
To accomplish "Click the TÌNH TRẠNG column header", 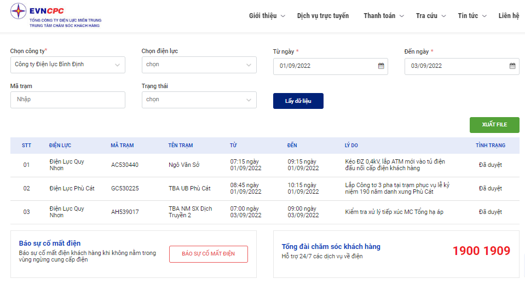I will pyautogui.click(x=490, y=145).
